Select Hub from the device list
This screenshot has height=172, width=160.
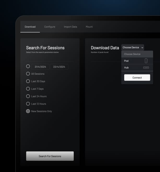(x=137, y=68)
